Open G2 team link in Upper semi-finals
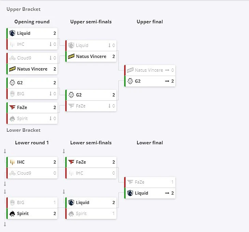Viewport: 249px width, 232px height. [x=79, y=95]
